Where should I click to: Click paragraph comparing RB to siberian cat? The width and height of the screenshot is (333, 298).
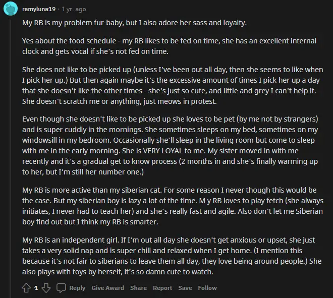point(173,206)
